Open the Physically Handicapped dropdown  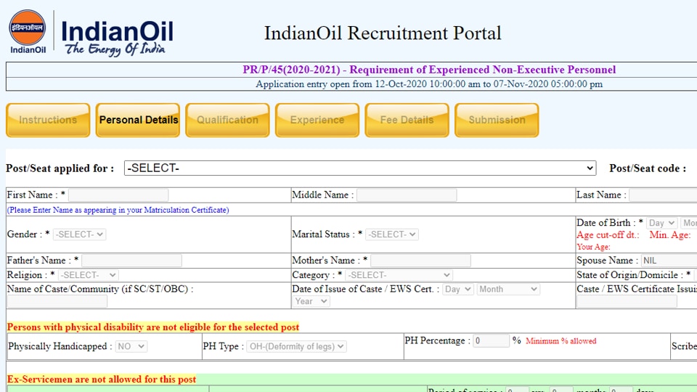[x=131, y=346]
